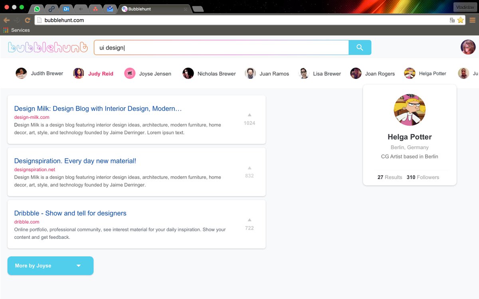Select the name Judith Brewer
This screenshot has height=299, width=479.
pyautogui.click(x=47, y=73)
